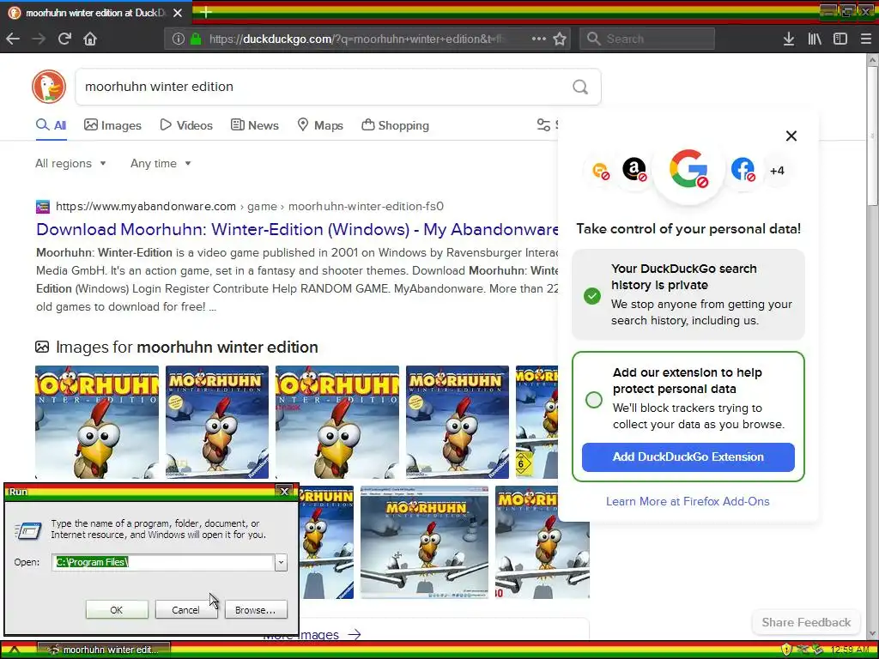Viewport: 879px width, 659px height.
Task: Click the security shield tray icon
Action: tap(786, 650)
